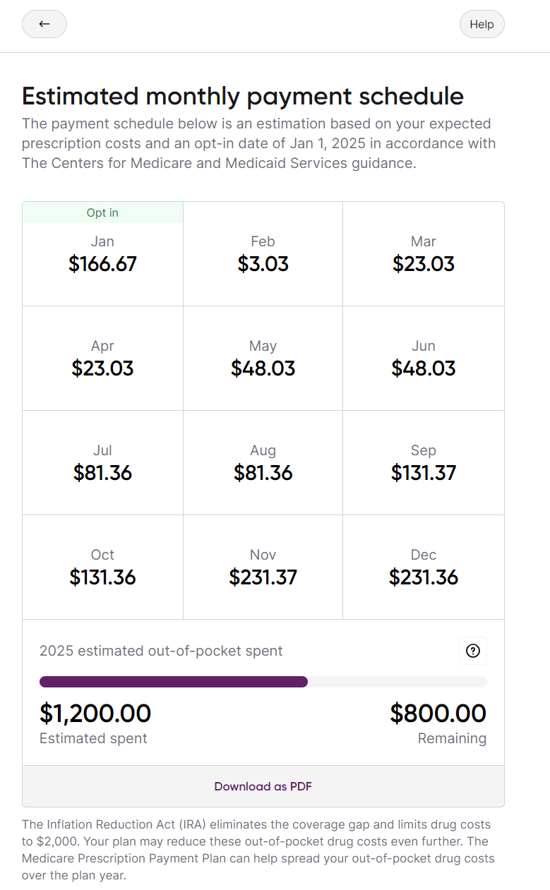Select the Dec $231.36 payment cell

[424, 567]
